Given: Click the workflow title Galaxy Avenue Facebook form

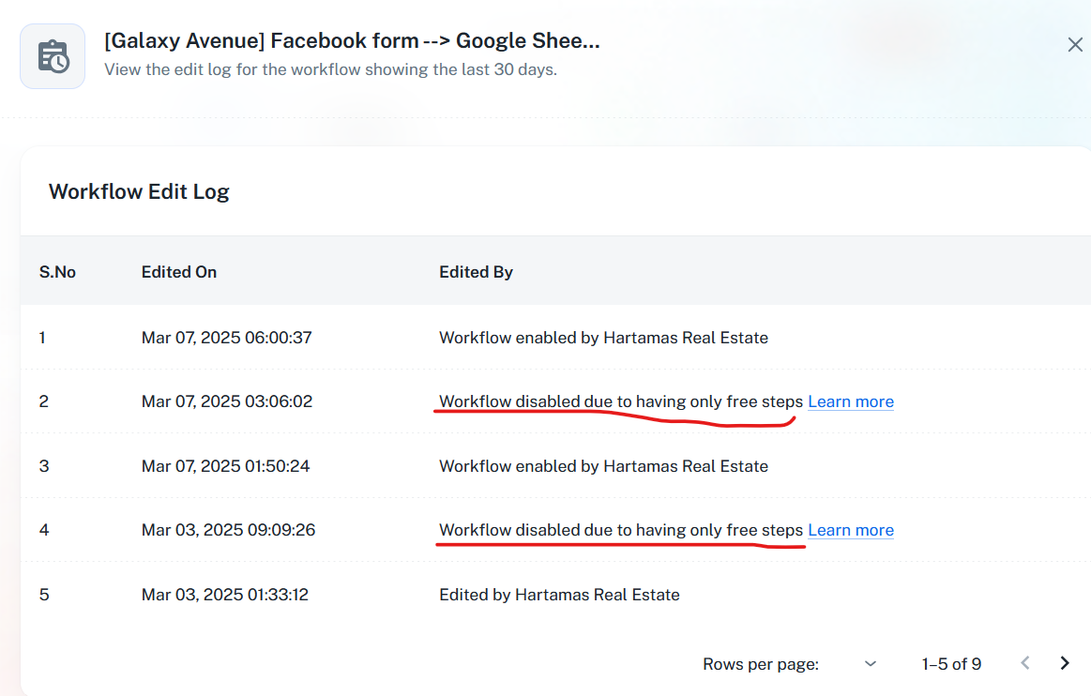Looking at the screenshot, I should [352, 40].
